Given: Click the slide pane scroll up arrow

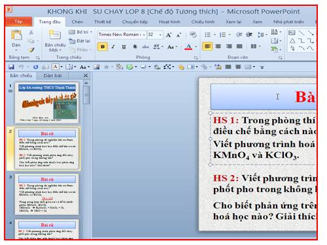Looking at the screenshot, I should click(x=86, y=83).
